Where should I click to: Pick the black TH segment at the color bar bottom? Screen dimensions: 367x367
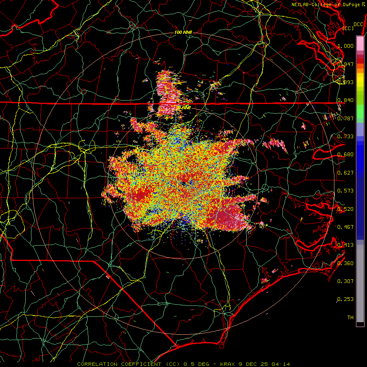point(360,324)
